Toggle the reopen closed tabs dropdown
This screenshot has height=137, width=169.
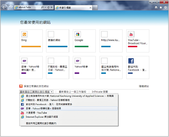(x=36, y=92)
